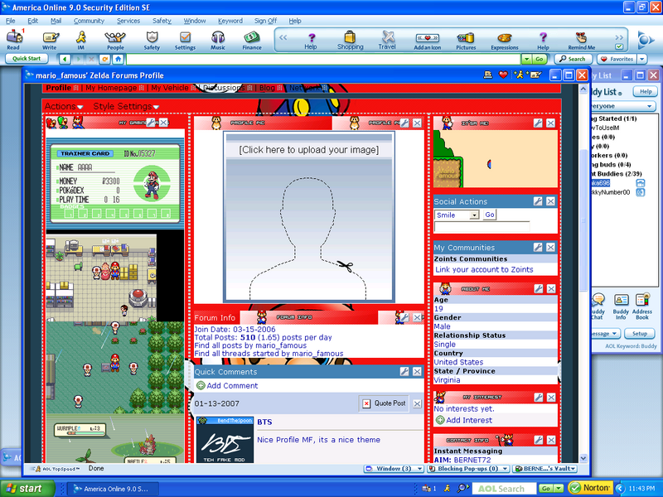
Task: Open the Community menu
Action: pyautogui.click(x=89, y=21)
